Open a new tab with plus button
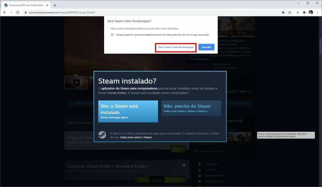This screenshot has height=187, width=322. [x=55, y=5]
